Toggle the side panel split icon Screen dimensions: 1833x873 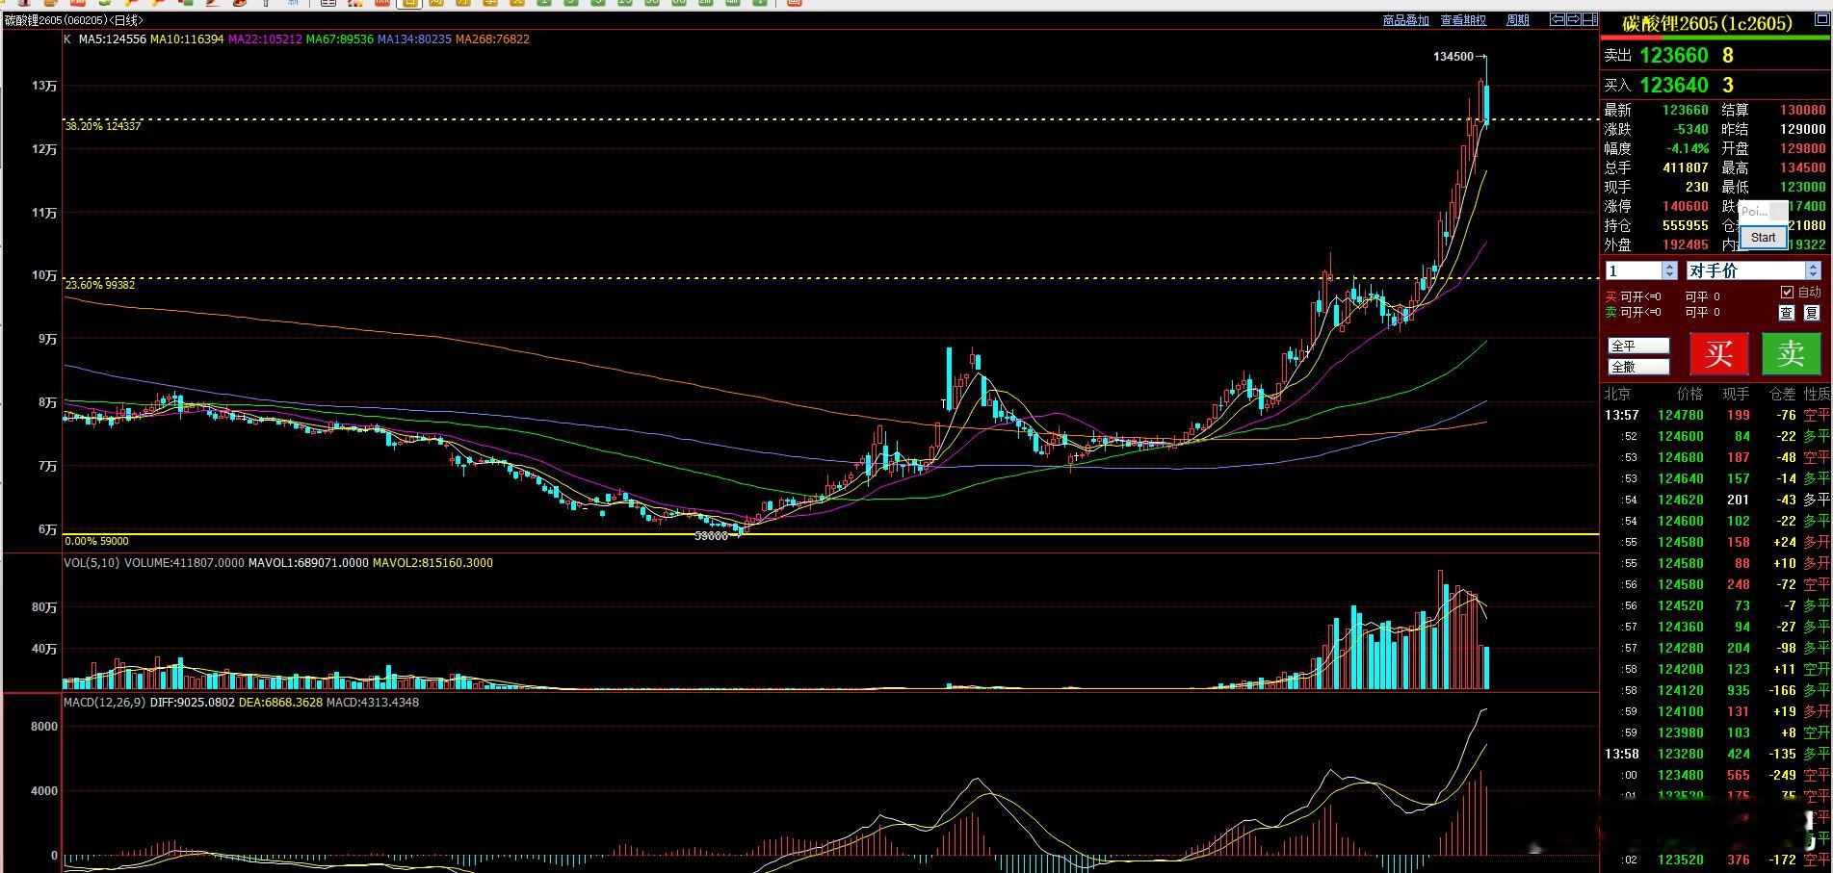pos(1589,19)
